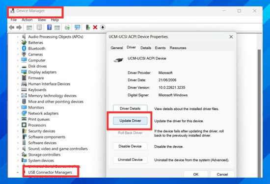Click the Mice and other pointing devices icon
Screen dimensions: 270x184
(x=24, y=102)
